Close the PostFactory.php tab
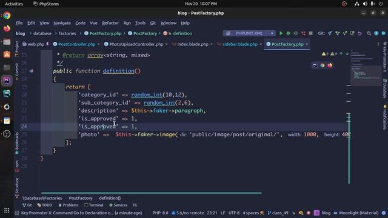 click(x=307, y=44)
